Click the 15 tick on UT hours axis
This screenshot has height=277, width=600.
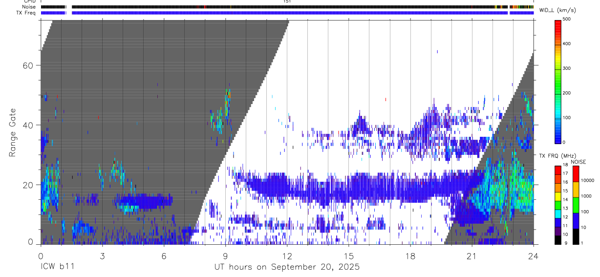[349, 256]
